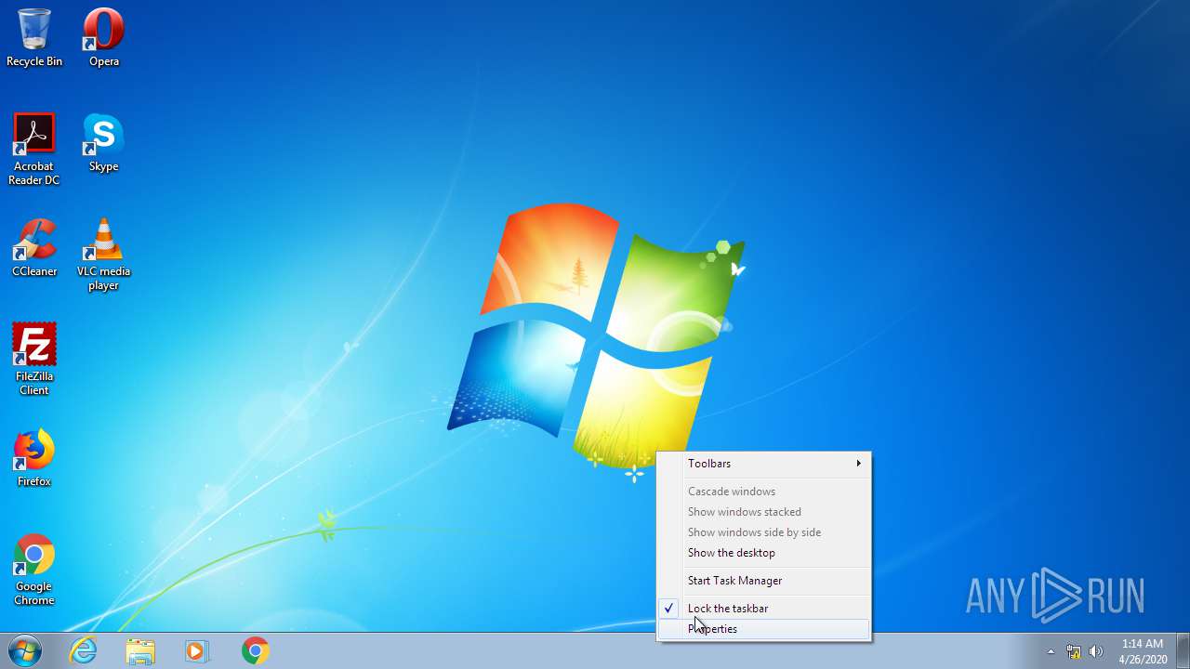Click Show windows stacked entry
This screenshot has width=1190, height=669.
coord(764,512)
